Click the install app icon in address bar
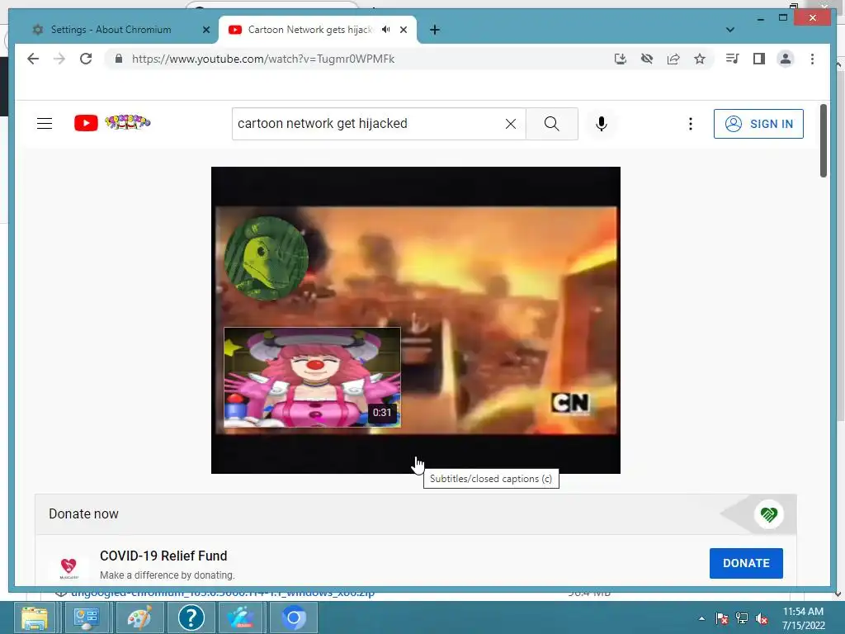The width and height of the screenshot is (845, 634). pyautogui.click(x=621, y=59)
